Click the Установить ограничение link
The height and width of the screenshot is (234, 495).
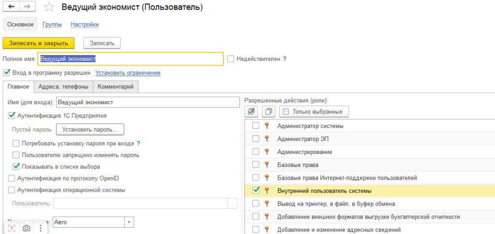128,73
